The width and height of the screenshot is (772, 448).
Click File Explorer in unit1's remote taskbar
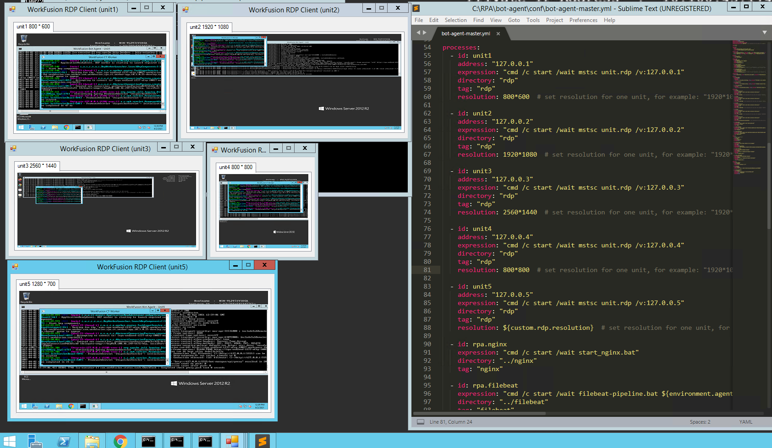coord(55,127)
